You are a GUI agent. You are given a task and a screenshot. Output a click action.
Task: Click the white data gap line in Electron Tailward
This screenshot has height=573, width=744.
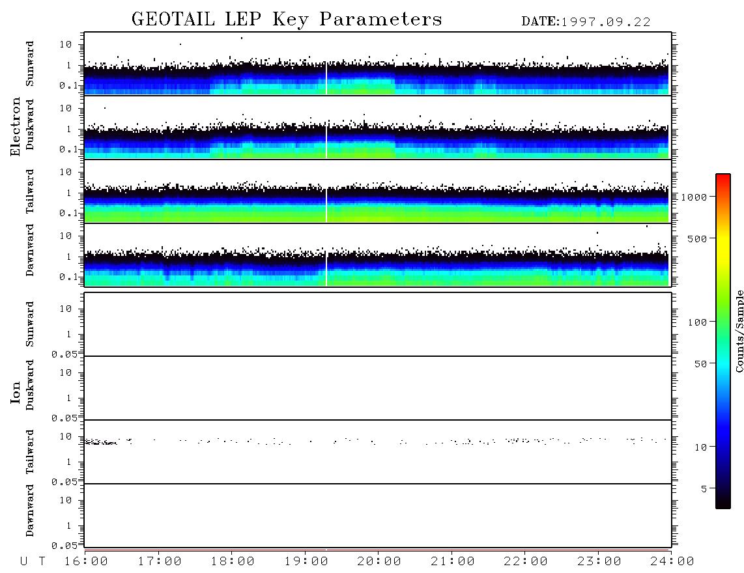(x=326, y=205)
